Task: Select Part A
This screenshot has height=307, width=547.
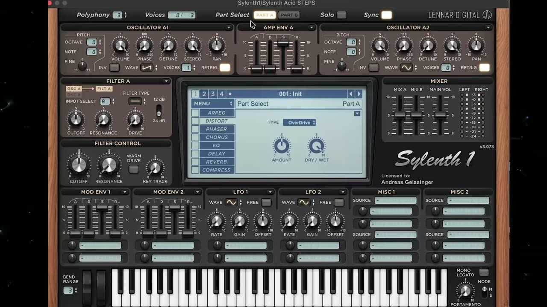Action: tap(265, 15)
